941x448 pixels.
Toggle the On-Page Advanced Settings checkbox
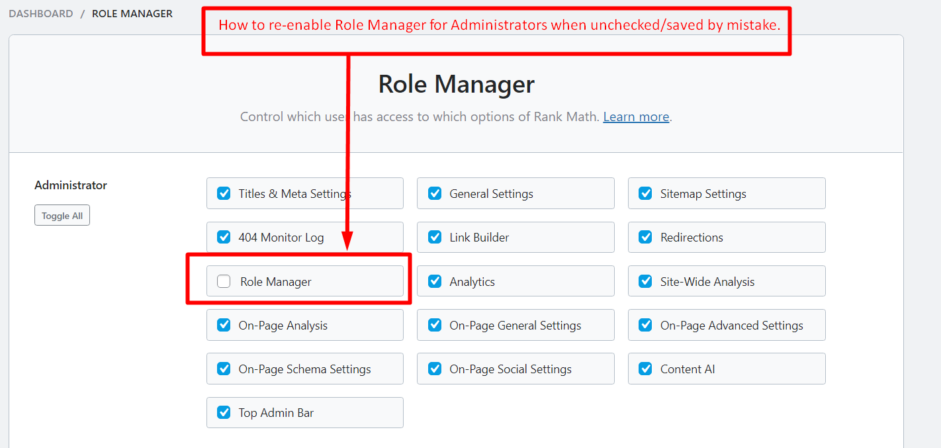(x=645, y=326)
